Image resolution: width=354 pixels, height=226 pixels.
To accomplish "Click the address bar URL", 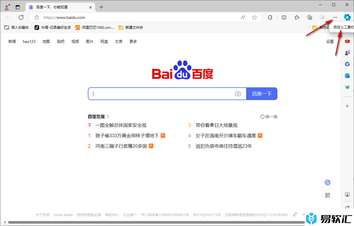I will (64, 17).
